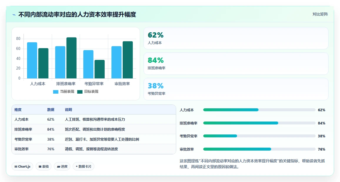Click the 排班准确率 chart axis label

click(x=66, y=84)
